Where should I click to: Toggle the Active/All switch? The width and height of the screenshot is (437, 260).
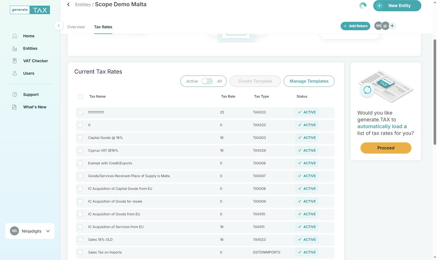tap(207, 81)
